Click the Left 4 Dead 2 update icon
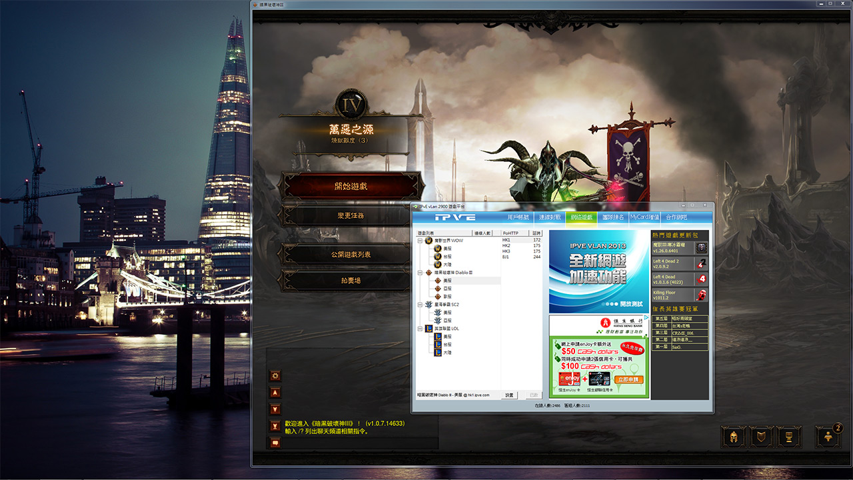 [701, 263]
